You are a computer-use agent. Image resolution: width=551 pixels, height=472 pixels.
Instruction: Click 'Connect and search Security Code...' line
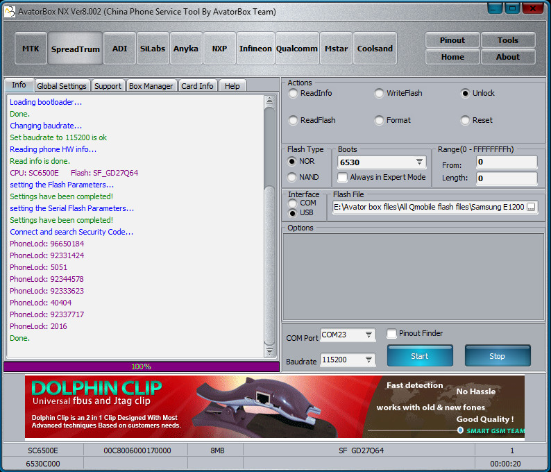pyautogui.click(x=71, y=232)
